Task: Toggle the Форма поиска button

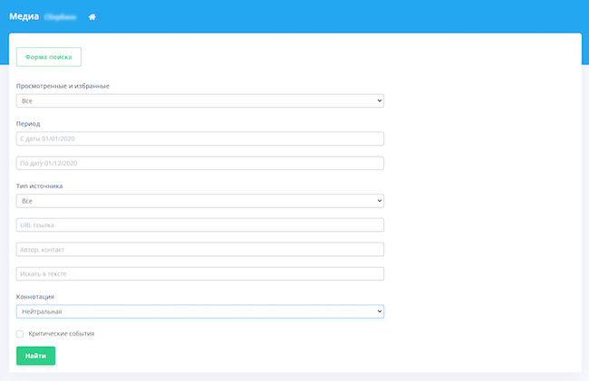Action: [x=48, y=57]
